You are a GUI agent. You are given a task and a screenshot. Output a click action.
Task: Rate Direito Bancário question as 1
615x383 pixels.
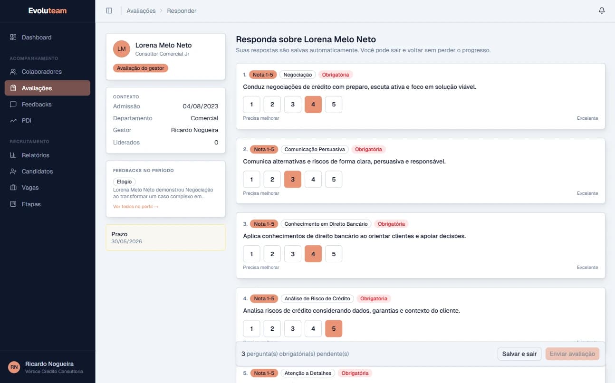pos(251,254)
